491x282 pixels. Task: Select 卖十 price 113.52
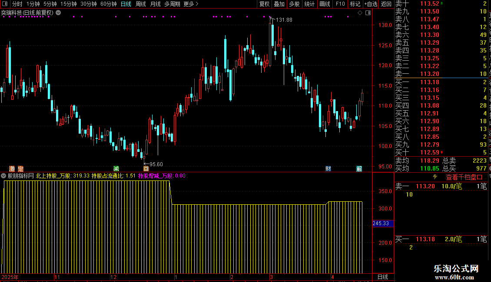tap(430, 4)
